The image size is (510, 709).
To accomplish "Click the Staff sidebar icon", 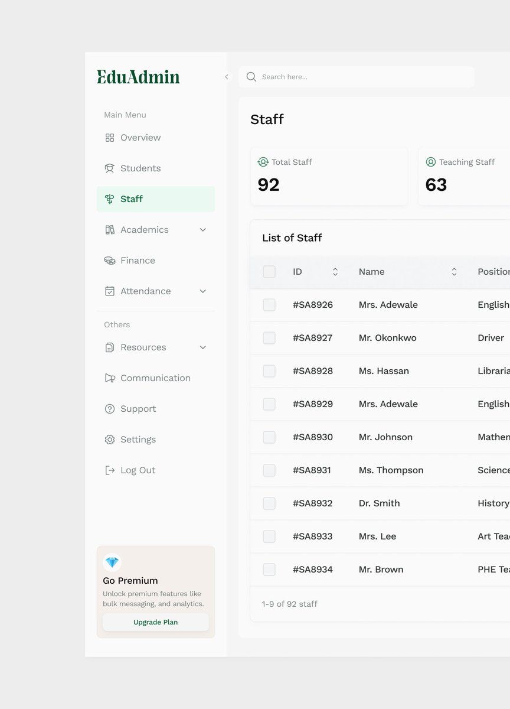I will pos(110,199).
